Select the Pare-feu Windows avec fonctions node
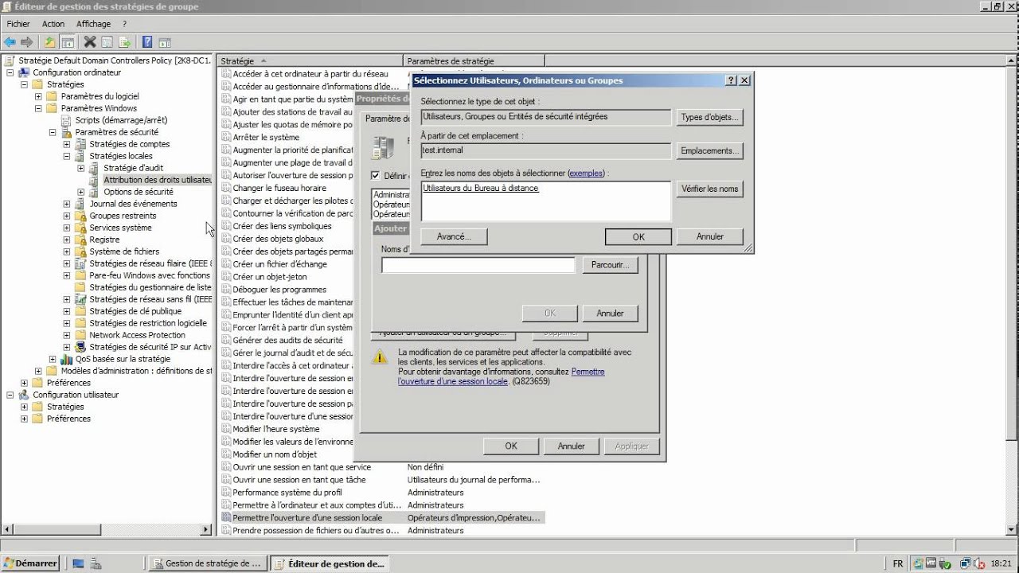Viewport: 1019px width, 573px height. click(x=150, y=275)
